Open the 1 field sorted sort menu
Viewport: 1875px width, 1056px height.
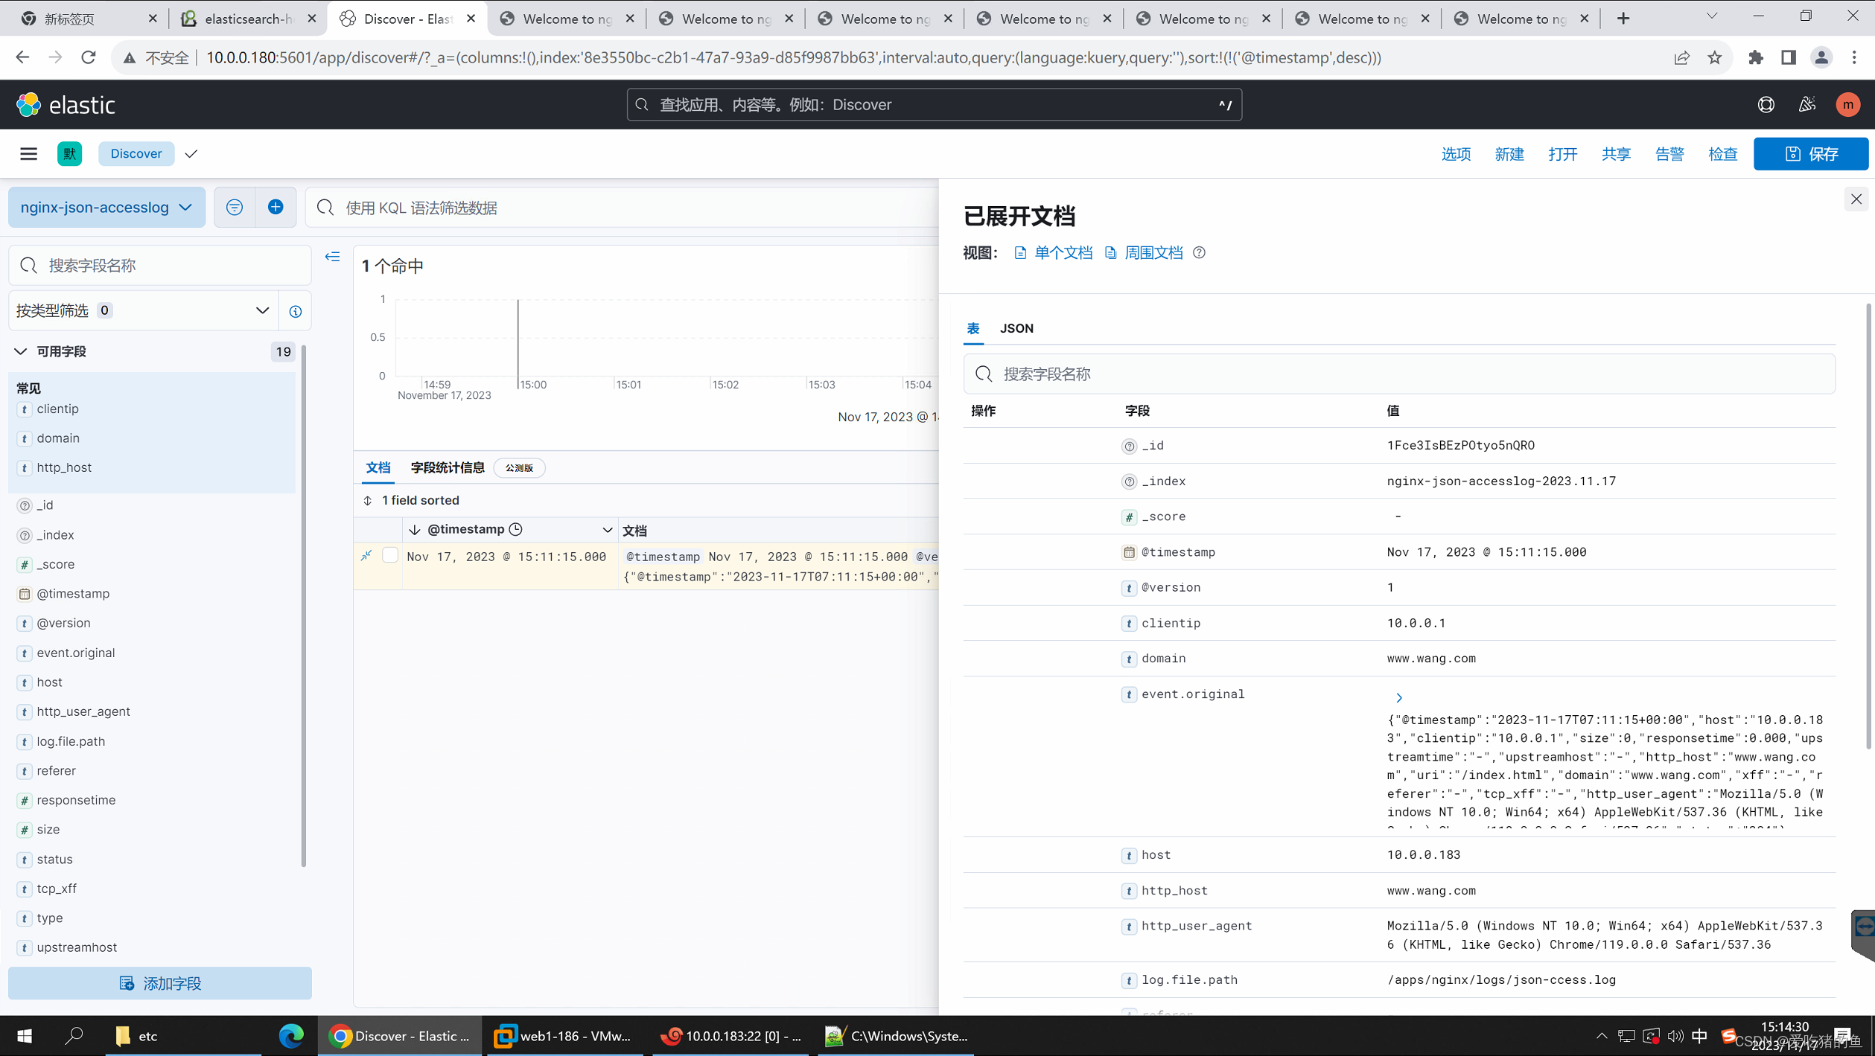(x=412, y=500)
